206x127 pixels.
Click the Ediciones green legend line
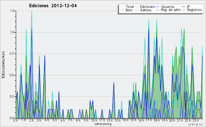point(137,7)
